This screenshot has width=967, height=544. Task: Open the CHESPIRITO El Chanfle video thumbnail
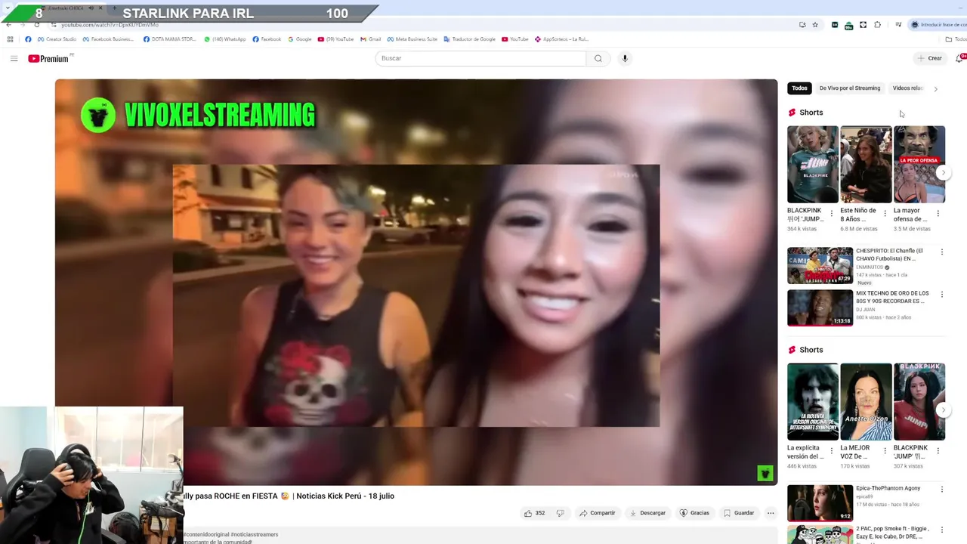click(820, 266)
